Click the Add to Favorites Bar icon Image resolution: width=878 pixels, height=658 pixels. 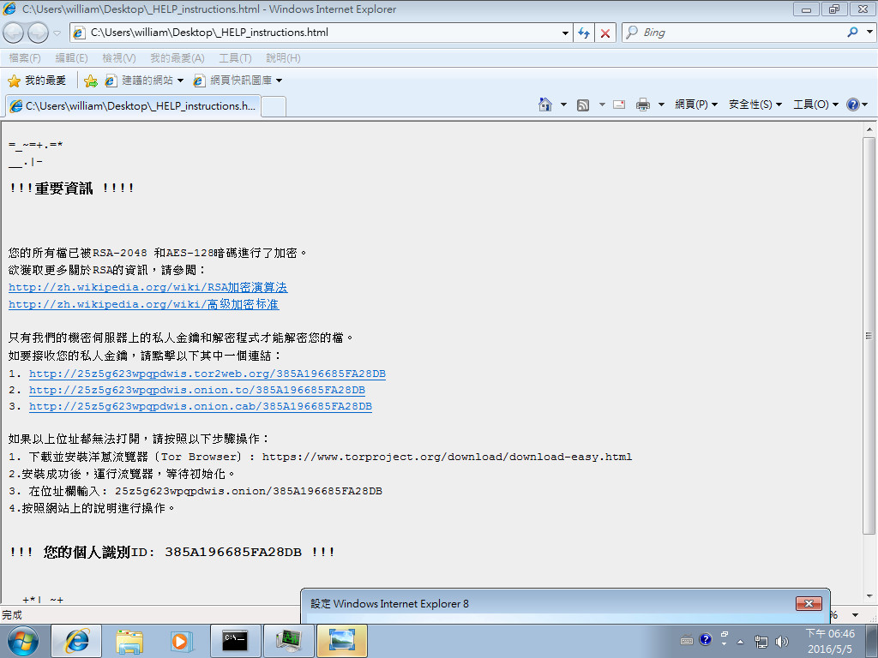click(90, 81)
